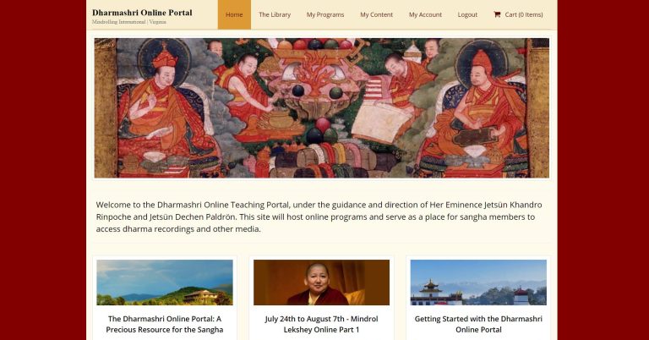
Task: Open Mindrol Lekshey Online Part 1 post
Action: [x=322, y=324]
